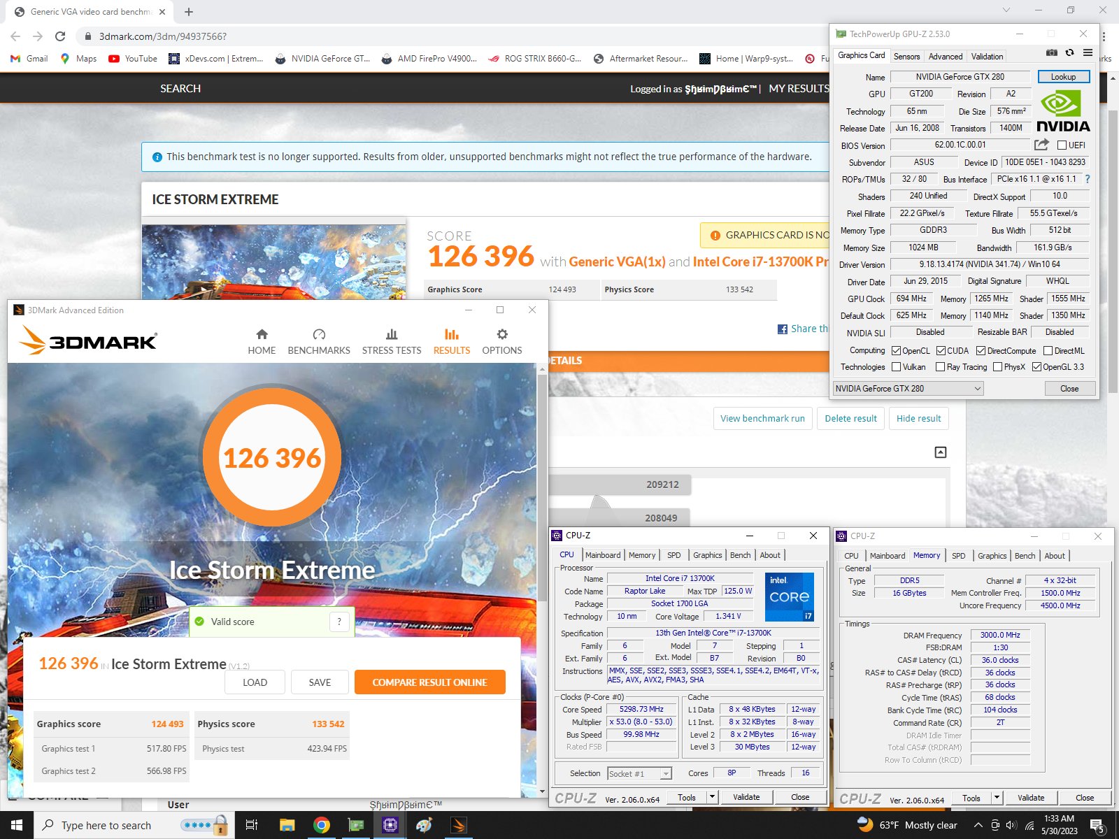Click the browser reload icon
This screenshot has height=839, width=1119.
(x=60, y=36)
